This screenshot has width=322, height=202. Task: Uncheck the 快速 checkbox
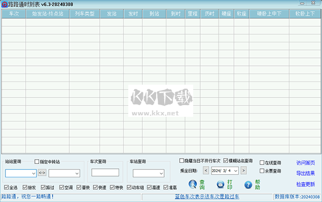click(x=96, y=187)
